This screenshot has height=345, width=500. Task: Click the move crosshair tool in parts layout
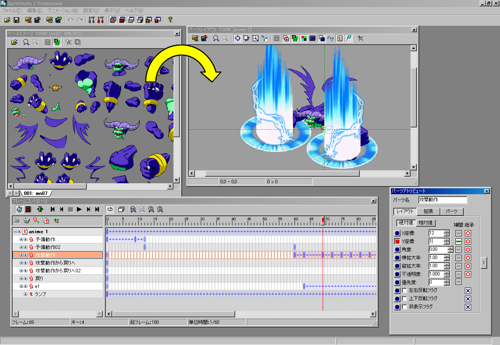[237, 38]
